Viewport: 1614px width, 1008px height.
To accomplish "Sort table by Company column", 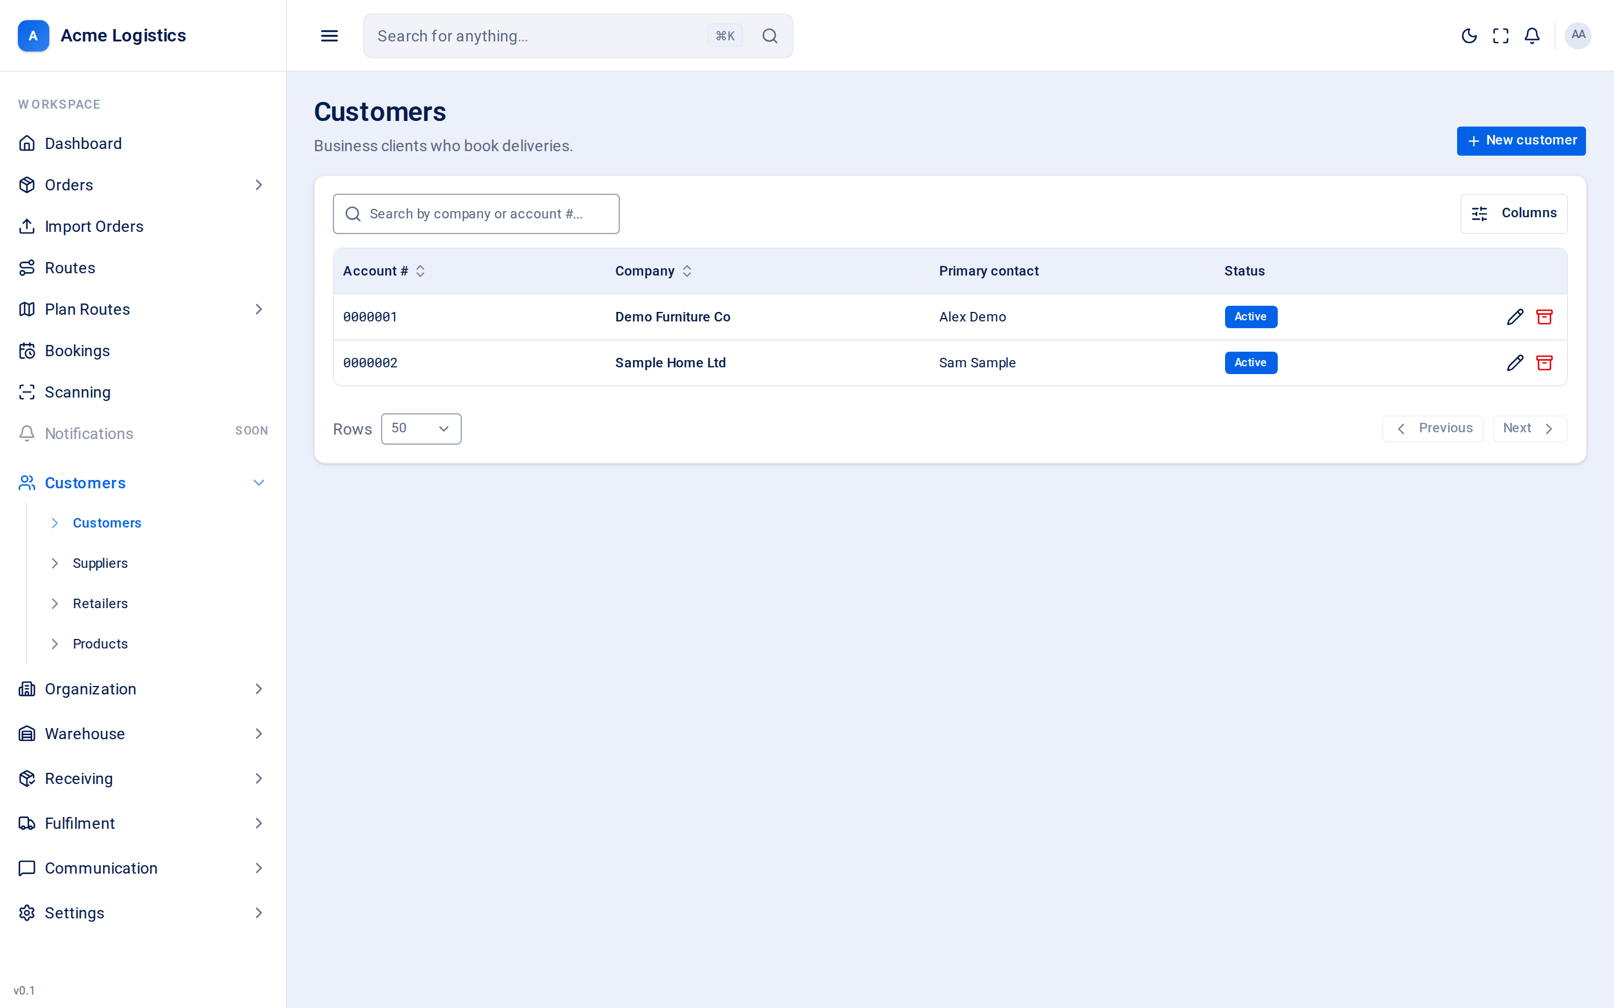I will [653, 272].
